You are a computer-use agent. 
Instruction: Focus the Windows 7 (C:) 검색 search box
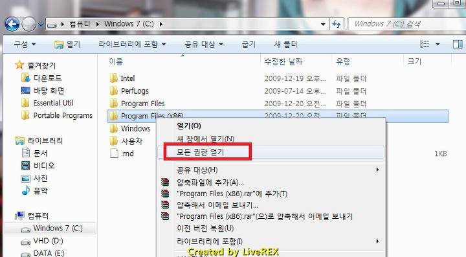(406, 24)
